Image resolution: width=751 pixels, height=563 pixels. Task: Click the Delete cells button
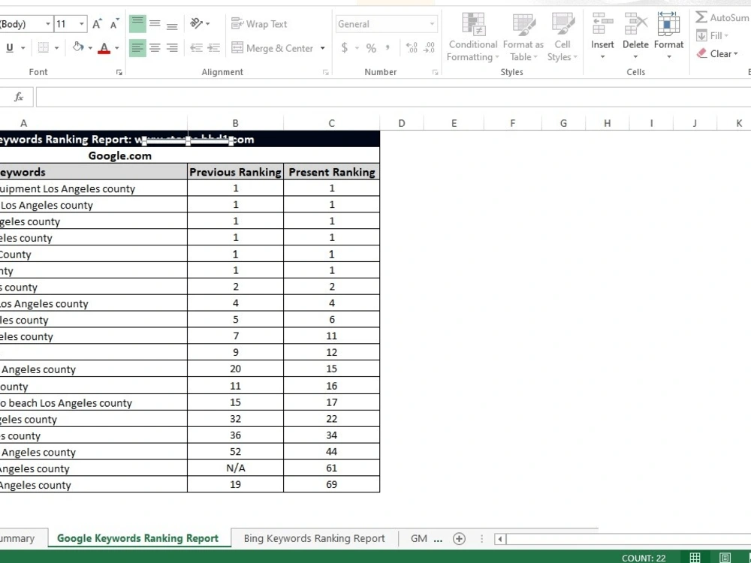pos(635,37)
